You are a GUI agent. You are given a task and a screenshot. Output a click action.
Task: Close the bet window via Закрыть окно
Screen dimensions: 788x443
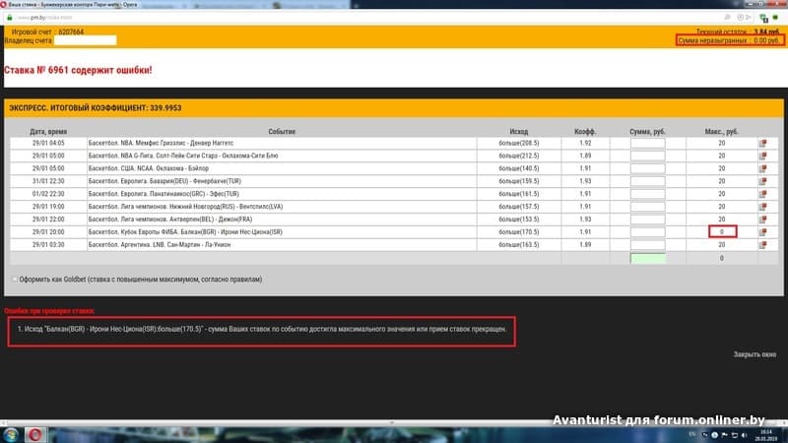[x=755, y=354]
